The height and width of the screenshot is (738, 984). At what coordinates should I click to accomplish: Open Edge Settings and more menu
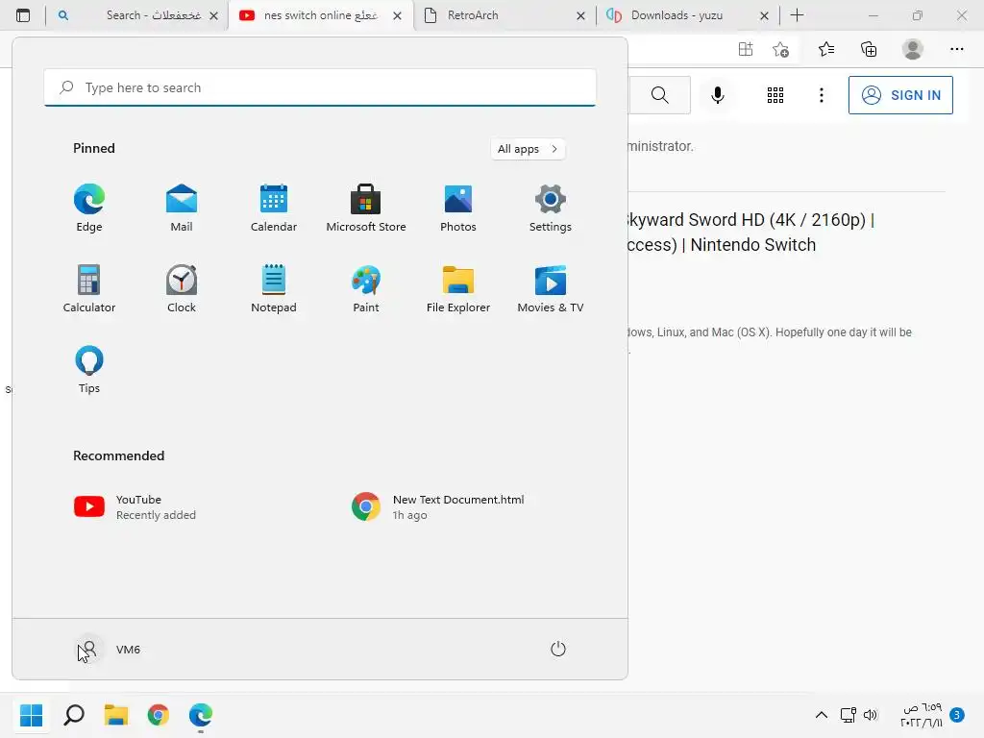pyautogui.click(x=956, y=50)
